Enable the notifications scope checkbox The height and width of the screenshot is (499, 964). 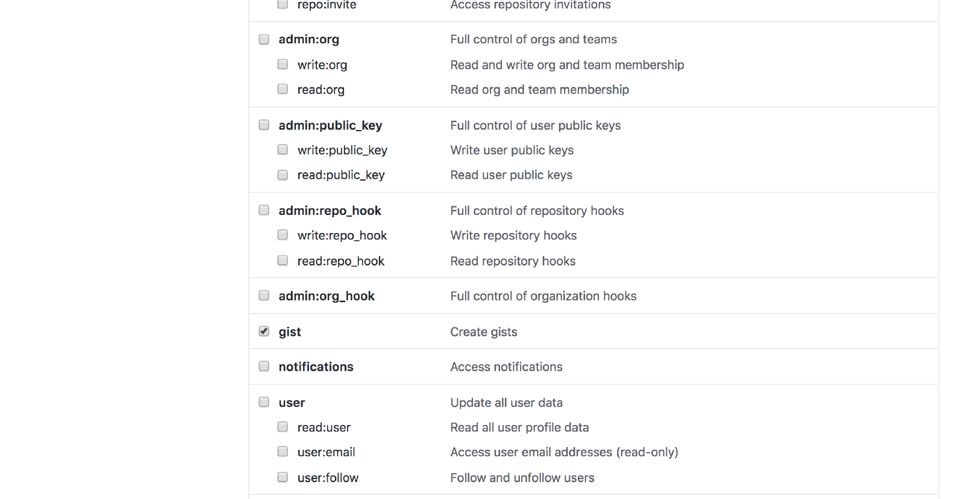tap(264, 367)
